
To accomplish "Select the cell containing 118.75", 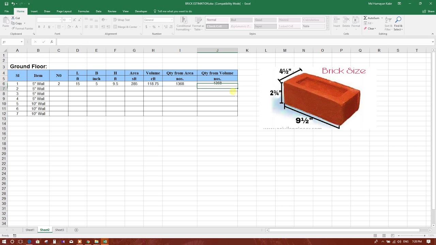I will [x=153, y=84].
